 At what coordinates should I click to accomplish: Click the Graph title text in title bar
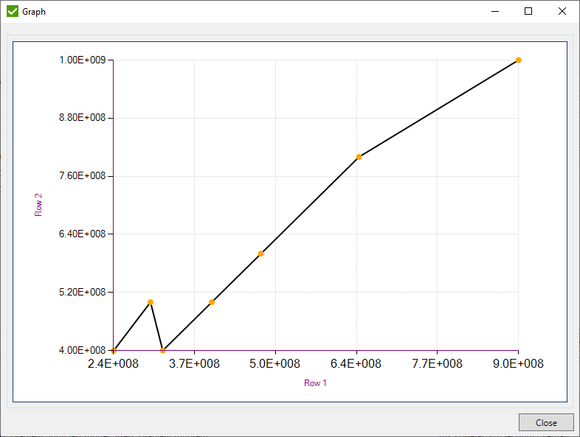coord(34,12)
